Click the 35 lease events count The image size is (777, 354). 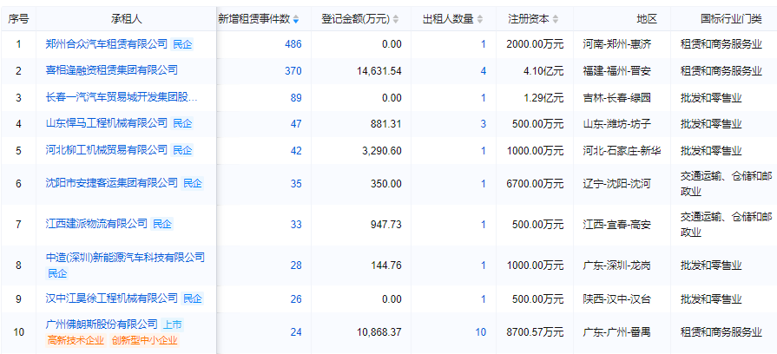296,184
